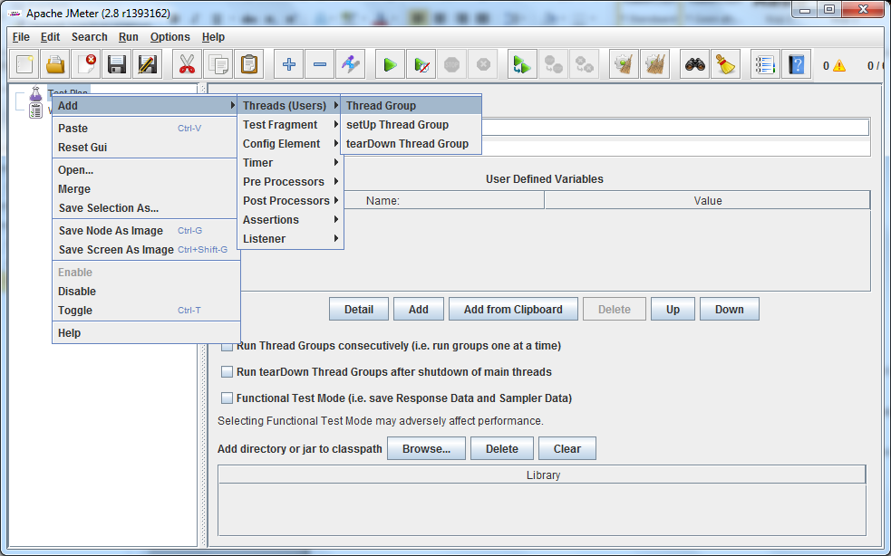Open the File menu
The height and width of the screenshot is (556, 891).
click(x=21, y=37)
